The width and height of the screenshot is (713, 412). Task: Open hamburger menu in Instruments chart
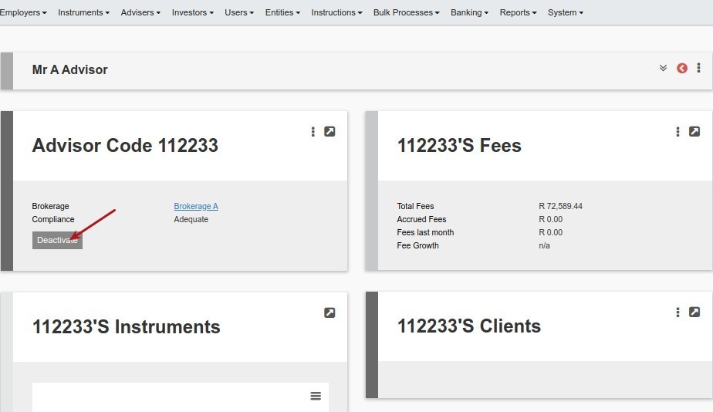316,396
